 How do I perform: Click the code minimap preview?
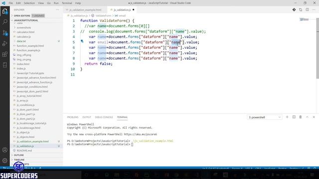tap(304, 19)
